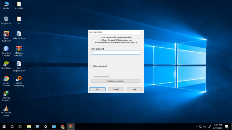The height and width of the screenshot is (130, 232).
Task: Open the Windows Start menu
Action: [x=4, y=127]
